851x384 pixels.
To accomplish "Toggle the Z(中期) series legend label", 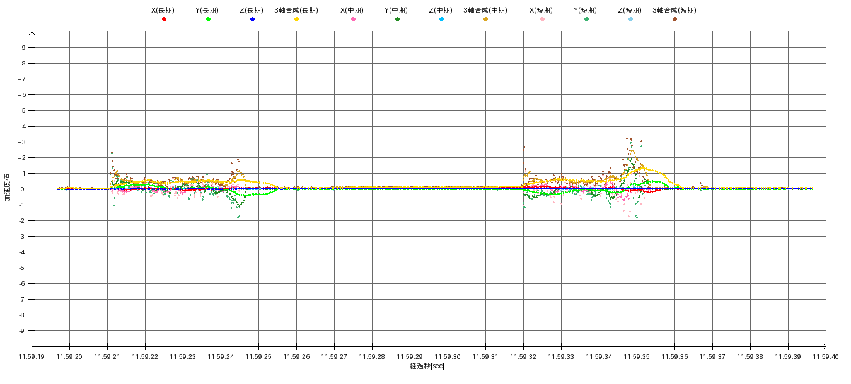I will pos(441,10).
